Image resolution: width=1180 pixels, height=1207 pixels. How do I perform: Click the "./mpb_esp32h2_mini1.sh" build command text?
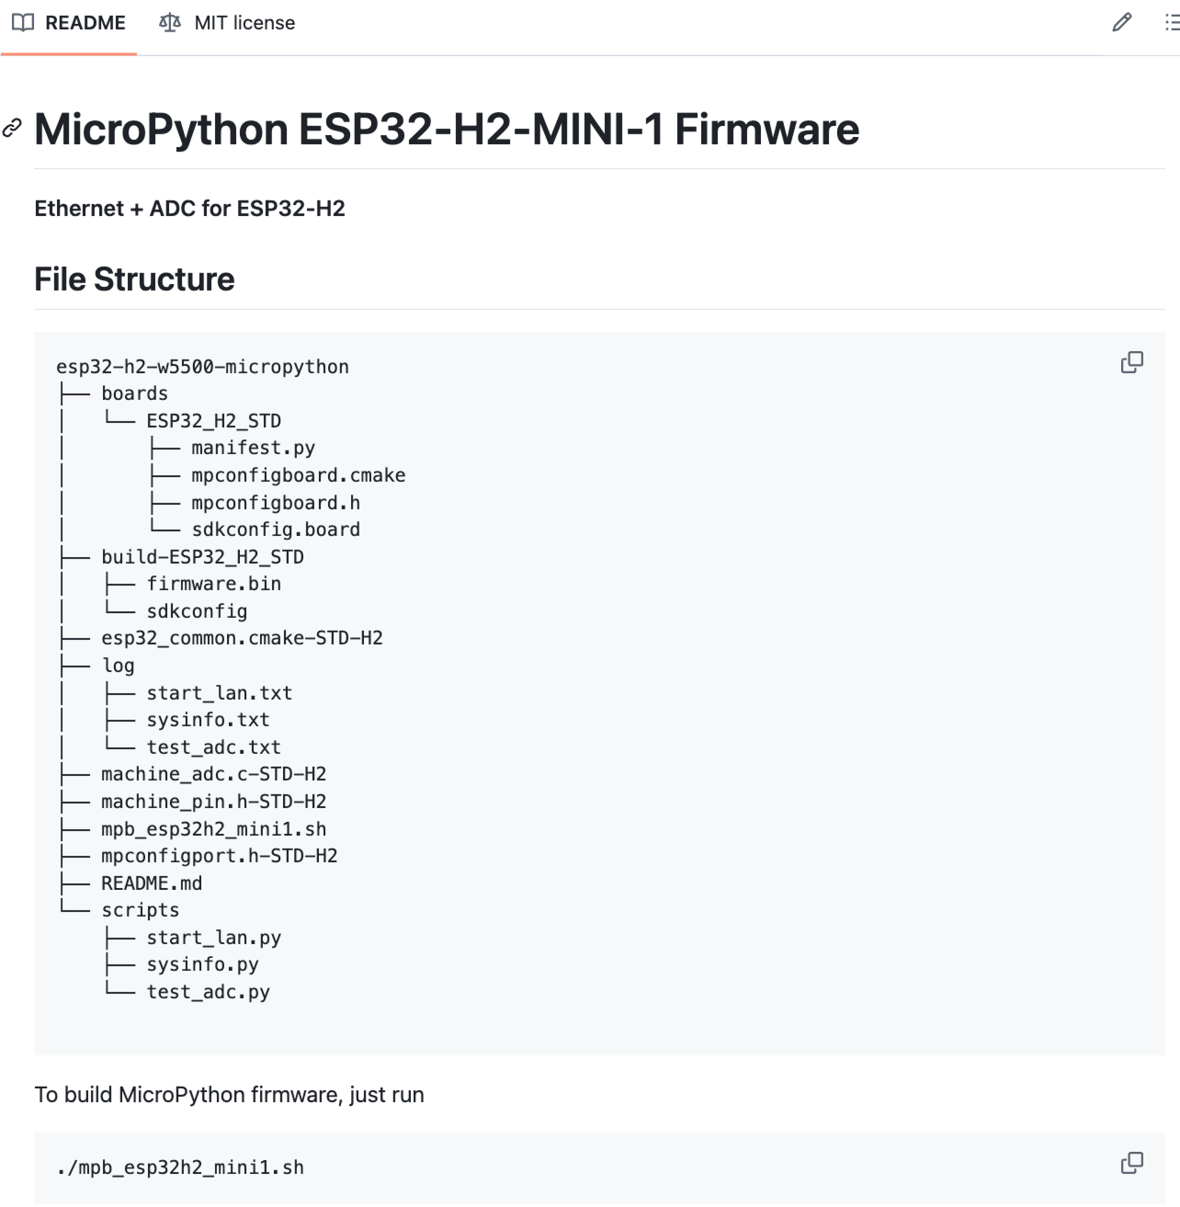[x=180, y=1168]
